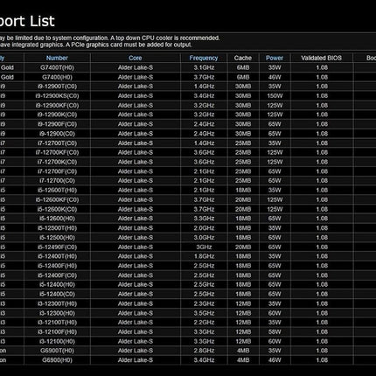Select the i5-12490F(C0) processor cell

coord(57,247)
